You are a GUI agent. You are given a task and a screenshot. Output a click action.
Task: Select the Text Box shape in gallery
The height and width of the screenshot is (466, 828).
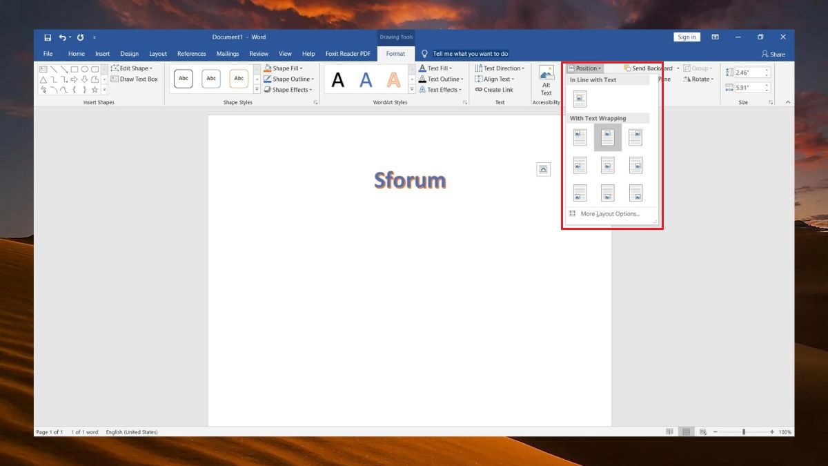coord(43,69)
